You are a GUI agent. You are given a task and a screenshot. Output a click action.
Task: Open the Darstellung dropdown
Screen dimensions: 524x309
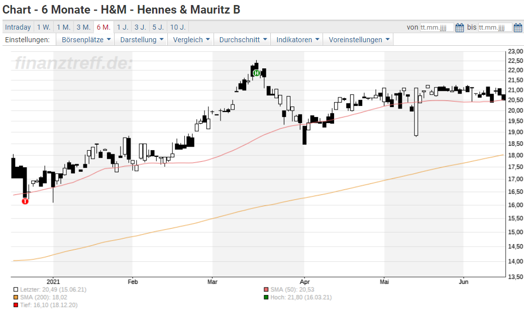[141, 39]
